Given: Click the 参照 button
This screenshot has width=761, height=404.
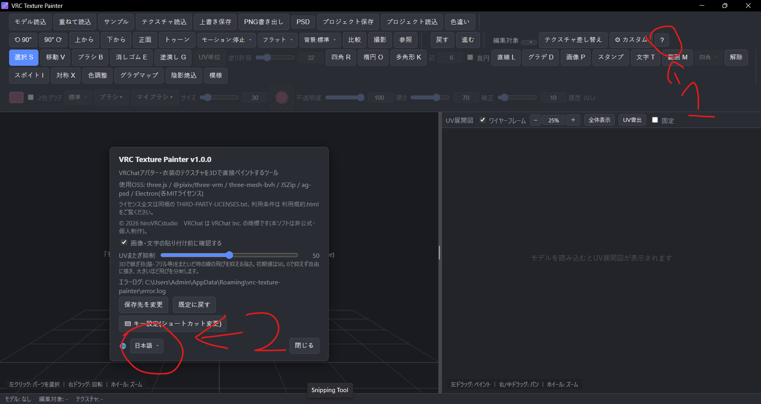Looking at the screenshot, I should tap(405, 40).
